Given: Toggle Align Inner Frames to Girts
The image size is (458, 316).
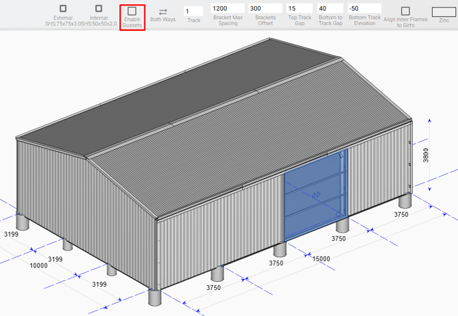Looking at the screenshot, I should click(405, 11).
